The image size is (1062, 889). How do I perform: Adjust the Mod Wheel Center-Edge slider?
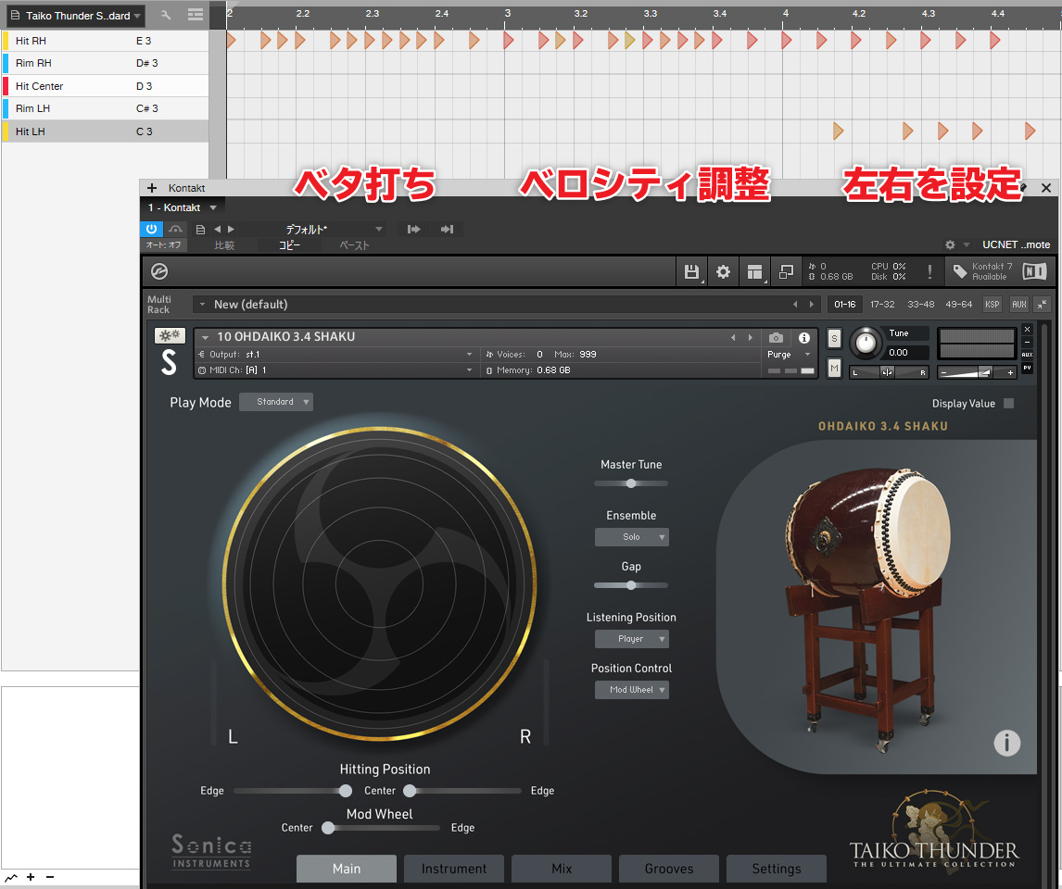(381, 828)
